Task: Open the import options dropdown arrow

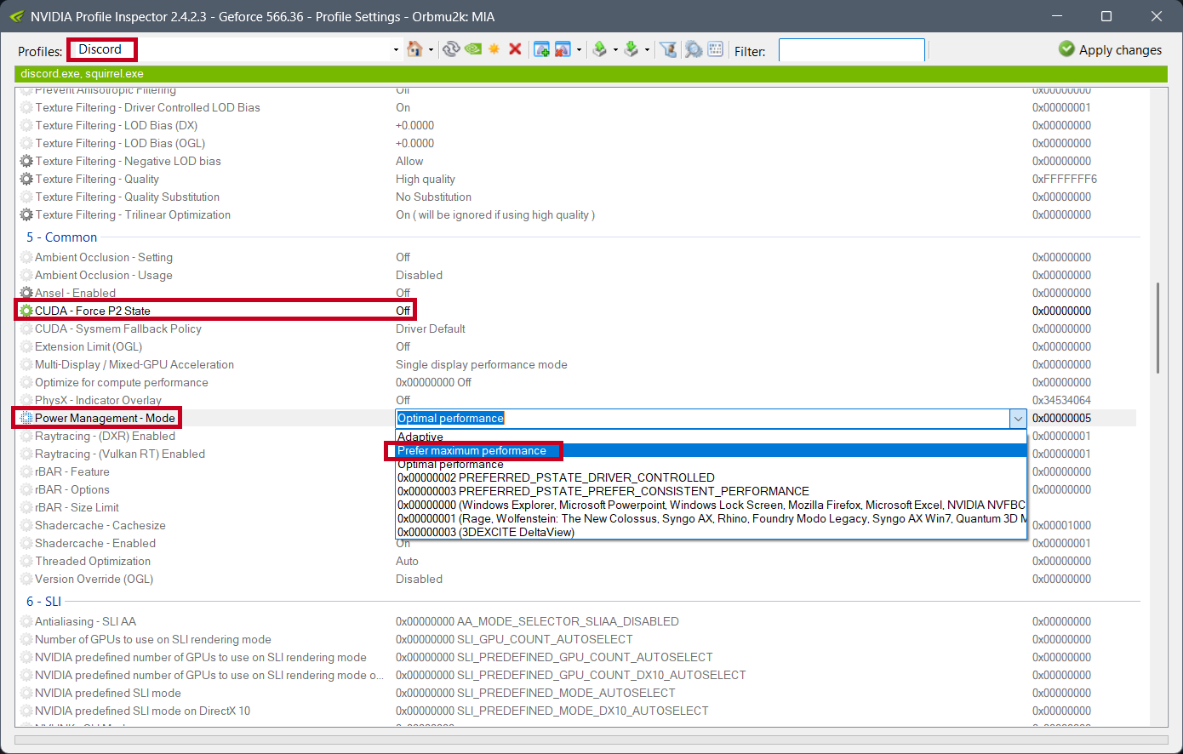Action: click(x=647, y=50)
